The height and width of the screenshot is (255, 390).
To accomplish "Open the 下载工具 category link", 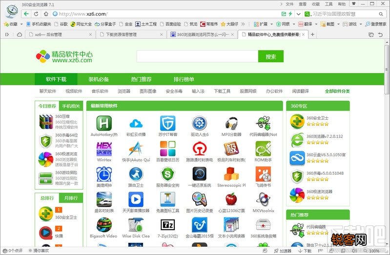I will tap(222, 91).
